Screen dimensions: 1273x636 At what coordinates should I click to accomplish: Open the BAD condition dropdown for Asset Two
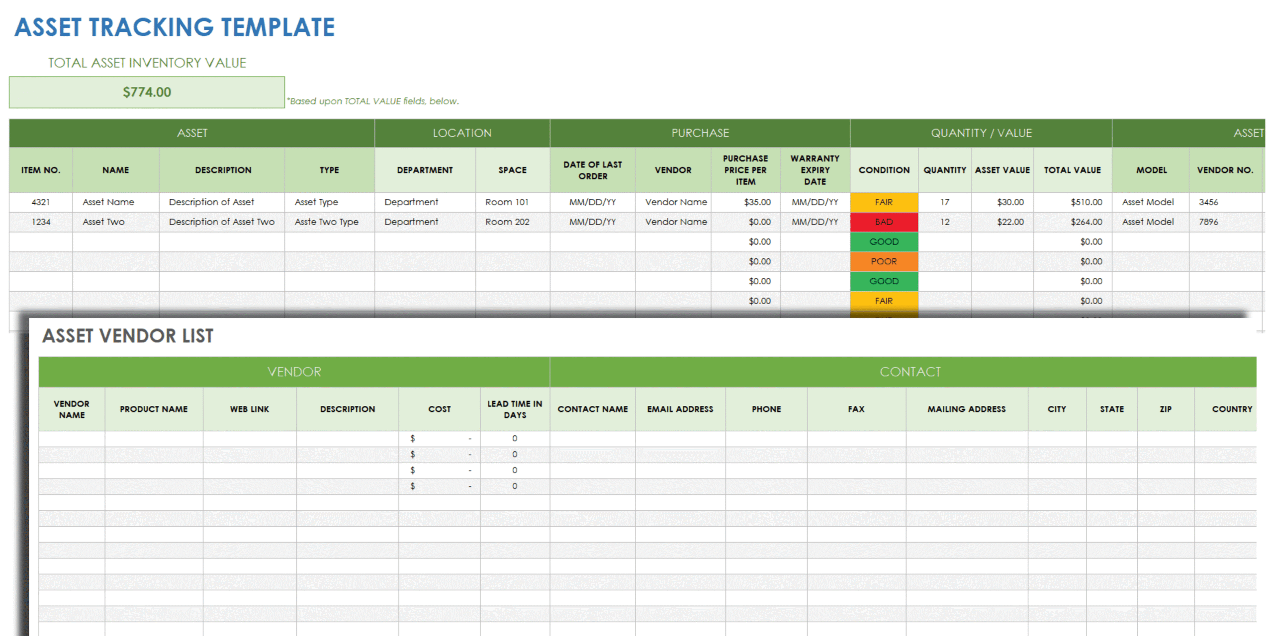pos(884,222)
